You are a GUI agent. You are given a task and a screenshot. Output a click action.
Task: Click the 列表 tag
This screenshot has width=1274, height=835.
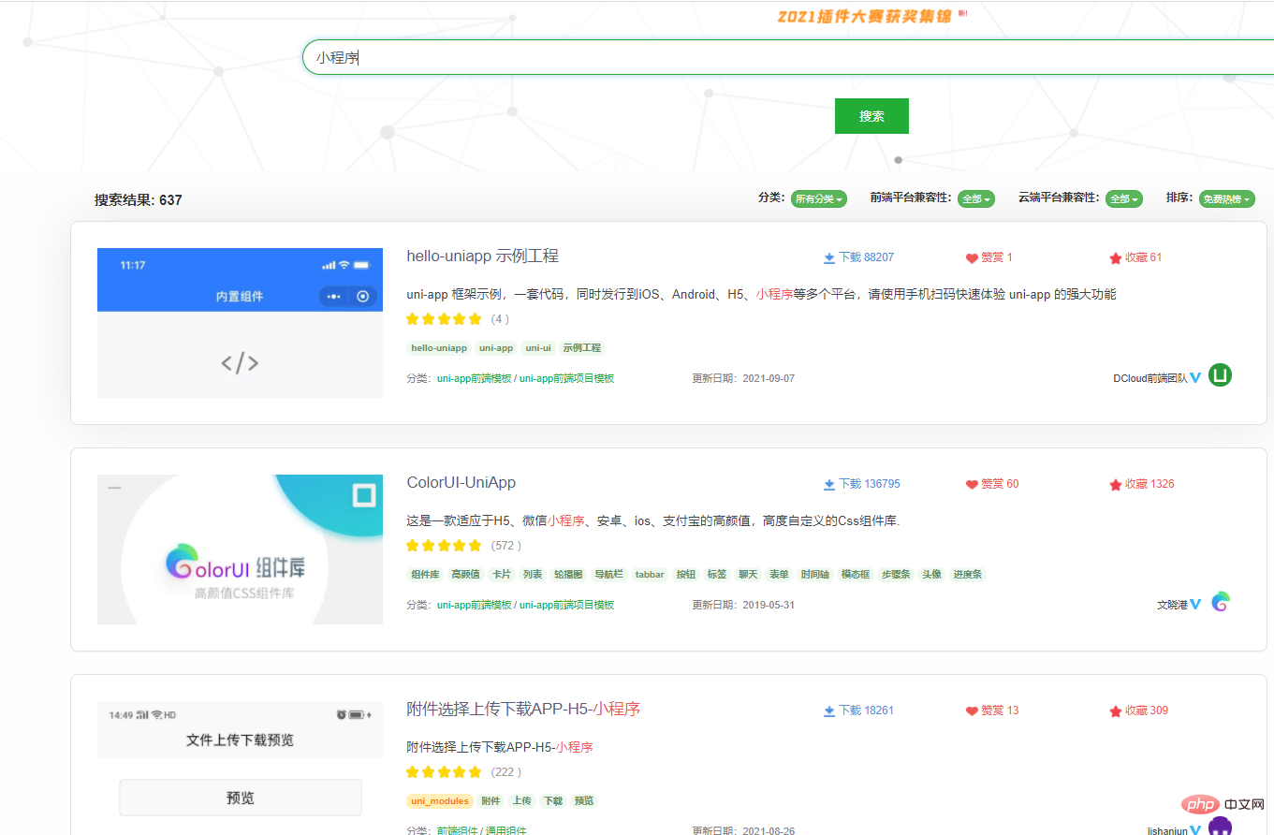533,575
